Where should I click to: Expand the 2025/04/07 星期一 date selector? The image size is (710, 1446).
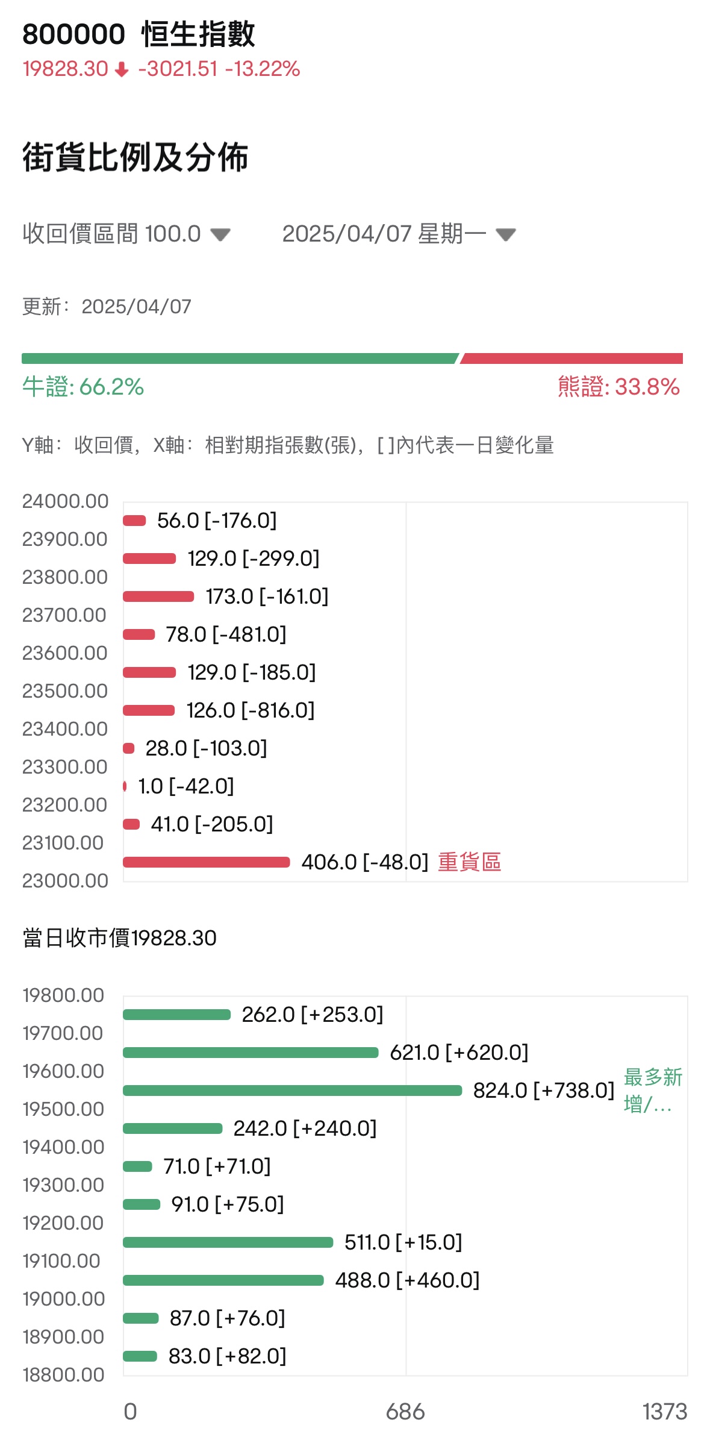click(399, 234)
